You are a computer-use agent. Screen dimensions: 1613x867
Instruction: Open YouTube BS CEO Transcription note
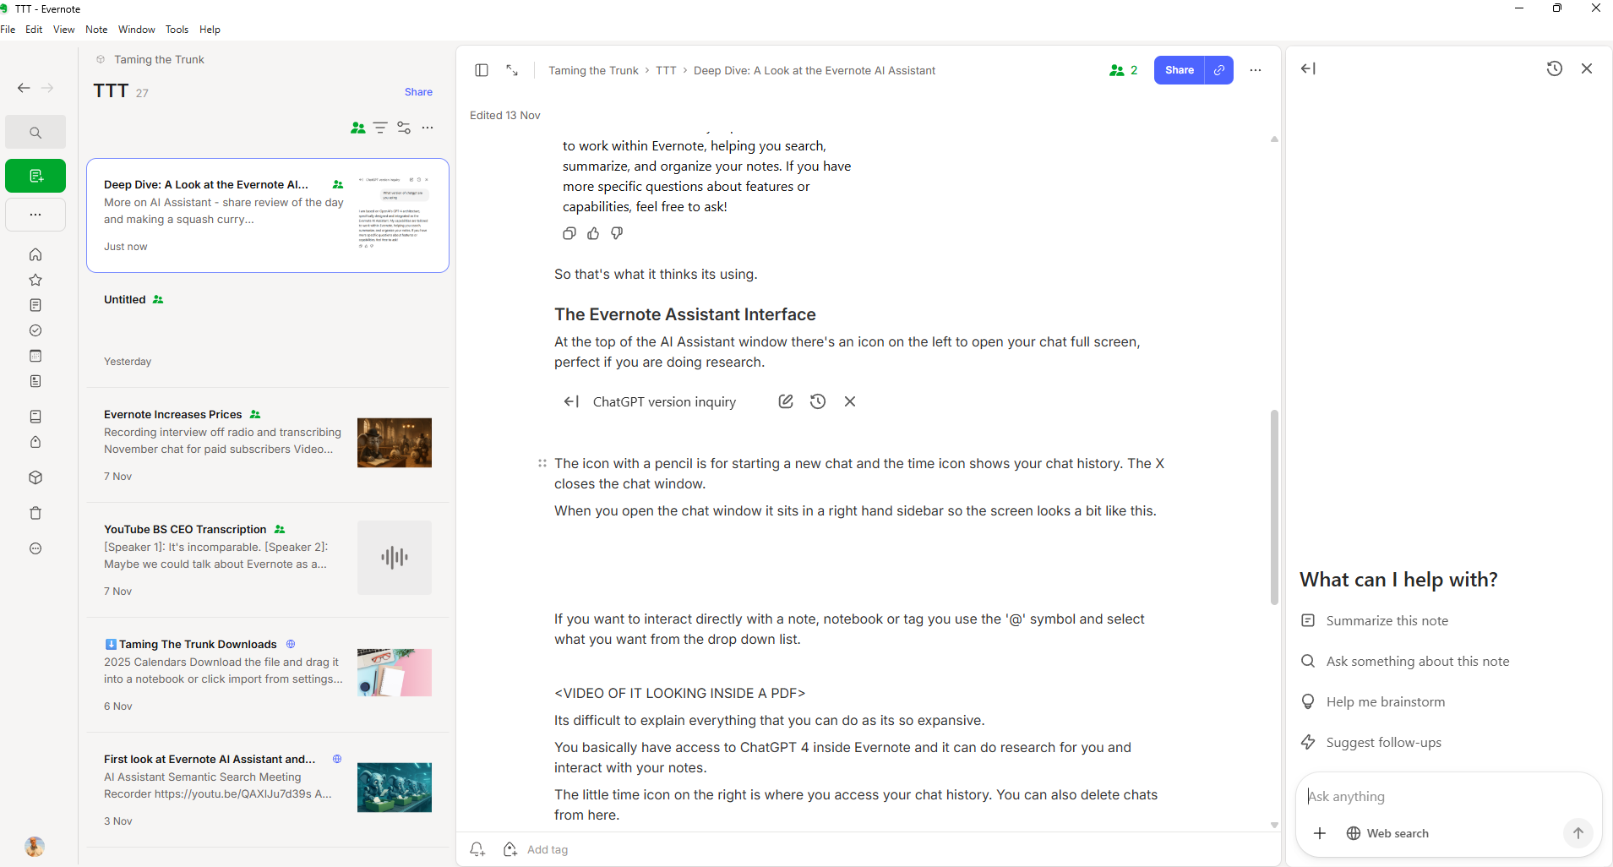click(268, 560)
